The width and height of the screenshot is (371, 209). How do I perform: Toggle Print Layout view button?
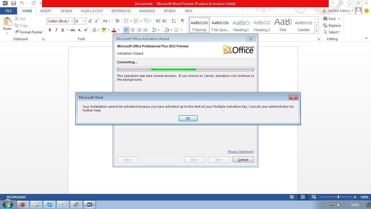[303, 197]
